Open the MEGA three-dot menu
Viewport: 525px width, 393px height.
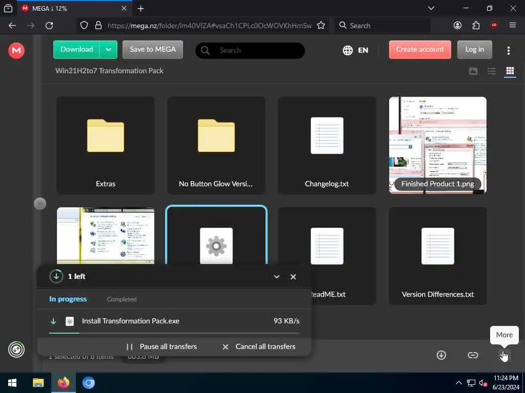[x=508, y=51]
